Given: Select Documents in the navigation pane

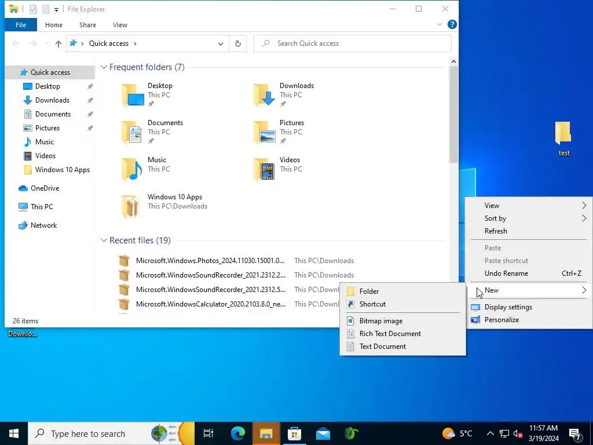Looking at the screenshot, I should click(x=50, y=114).
